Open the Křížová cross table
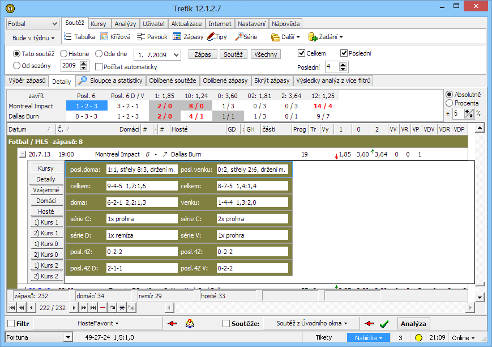Viewport: 492px width, 347px height. pos(115,37)
